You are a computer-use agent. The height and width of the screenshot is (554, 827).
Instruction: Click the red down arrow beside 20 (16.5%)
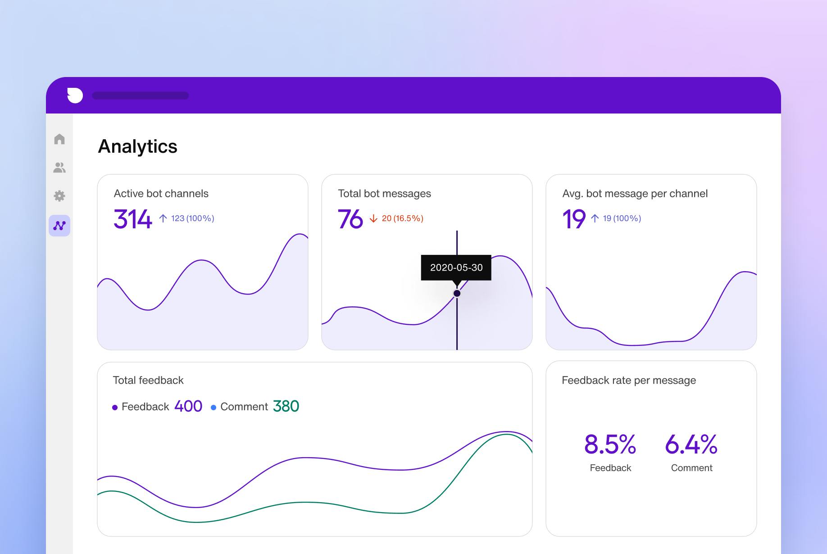373,218
